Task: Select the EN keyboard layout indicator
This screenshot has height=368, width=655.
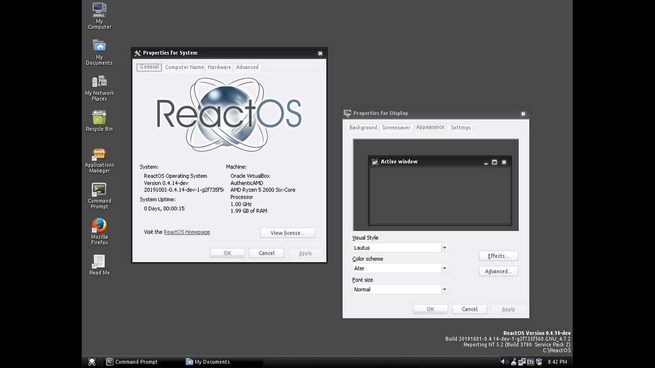Action: tap(529, 361)
